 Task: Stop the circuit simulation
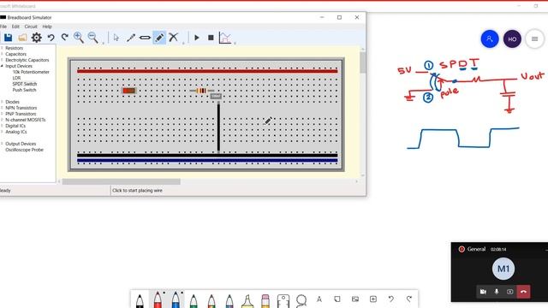211,38
